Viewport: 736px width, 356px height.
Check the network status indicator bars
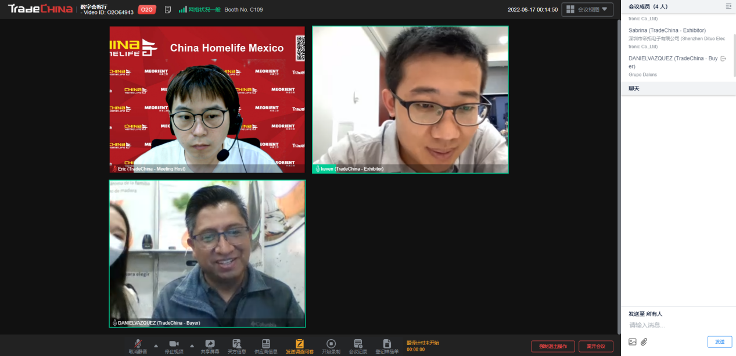[x=182, y=9]
